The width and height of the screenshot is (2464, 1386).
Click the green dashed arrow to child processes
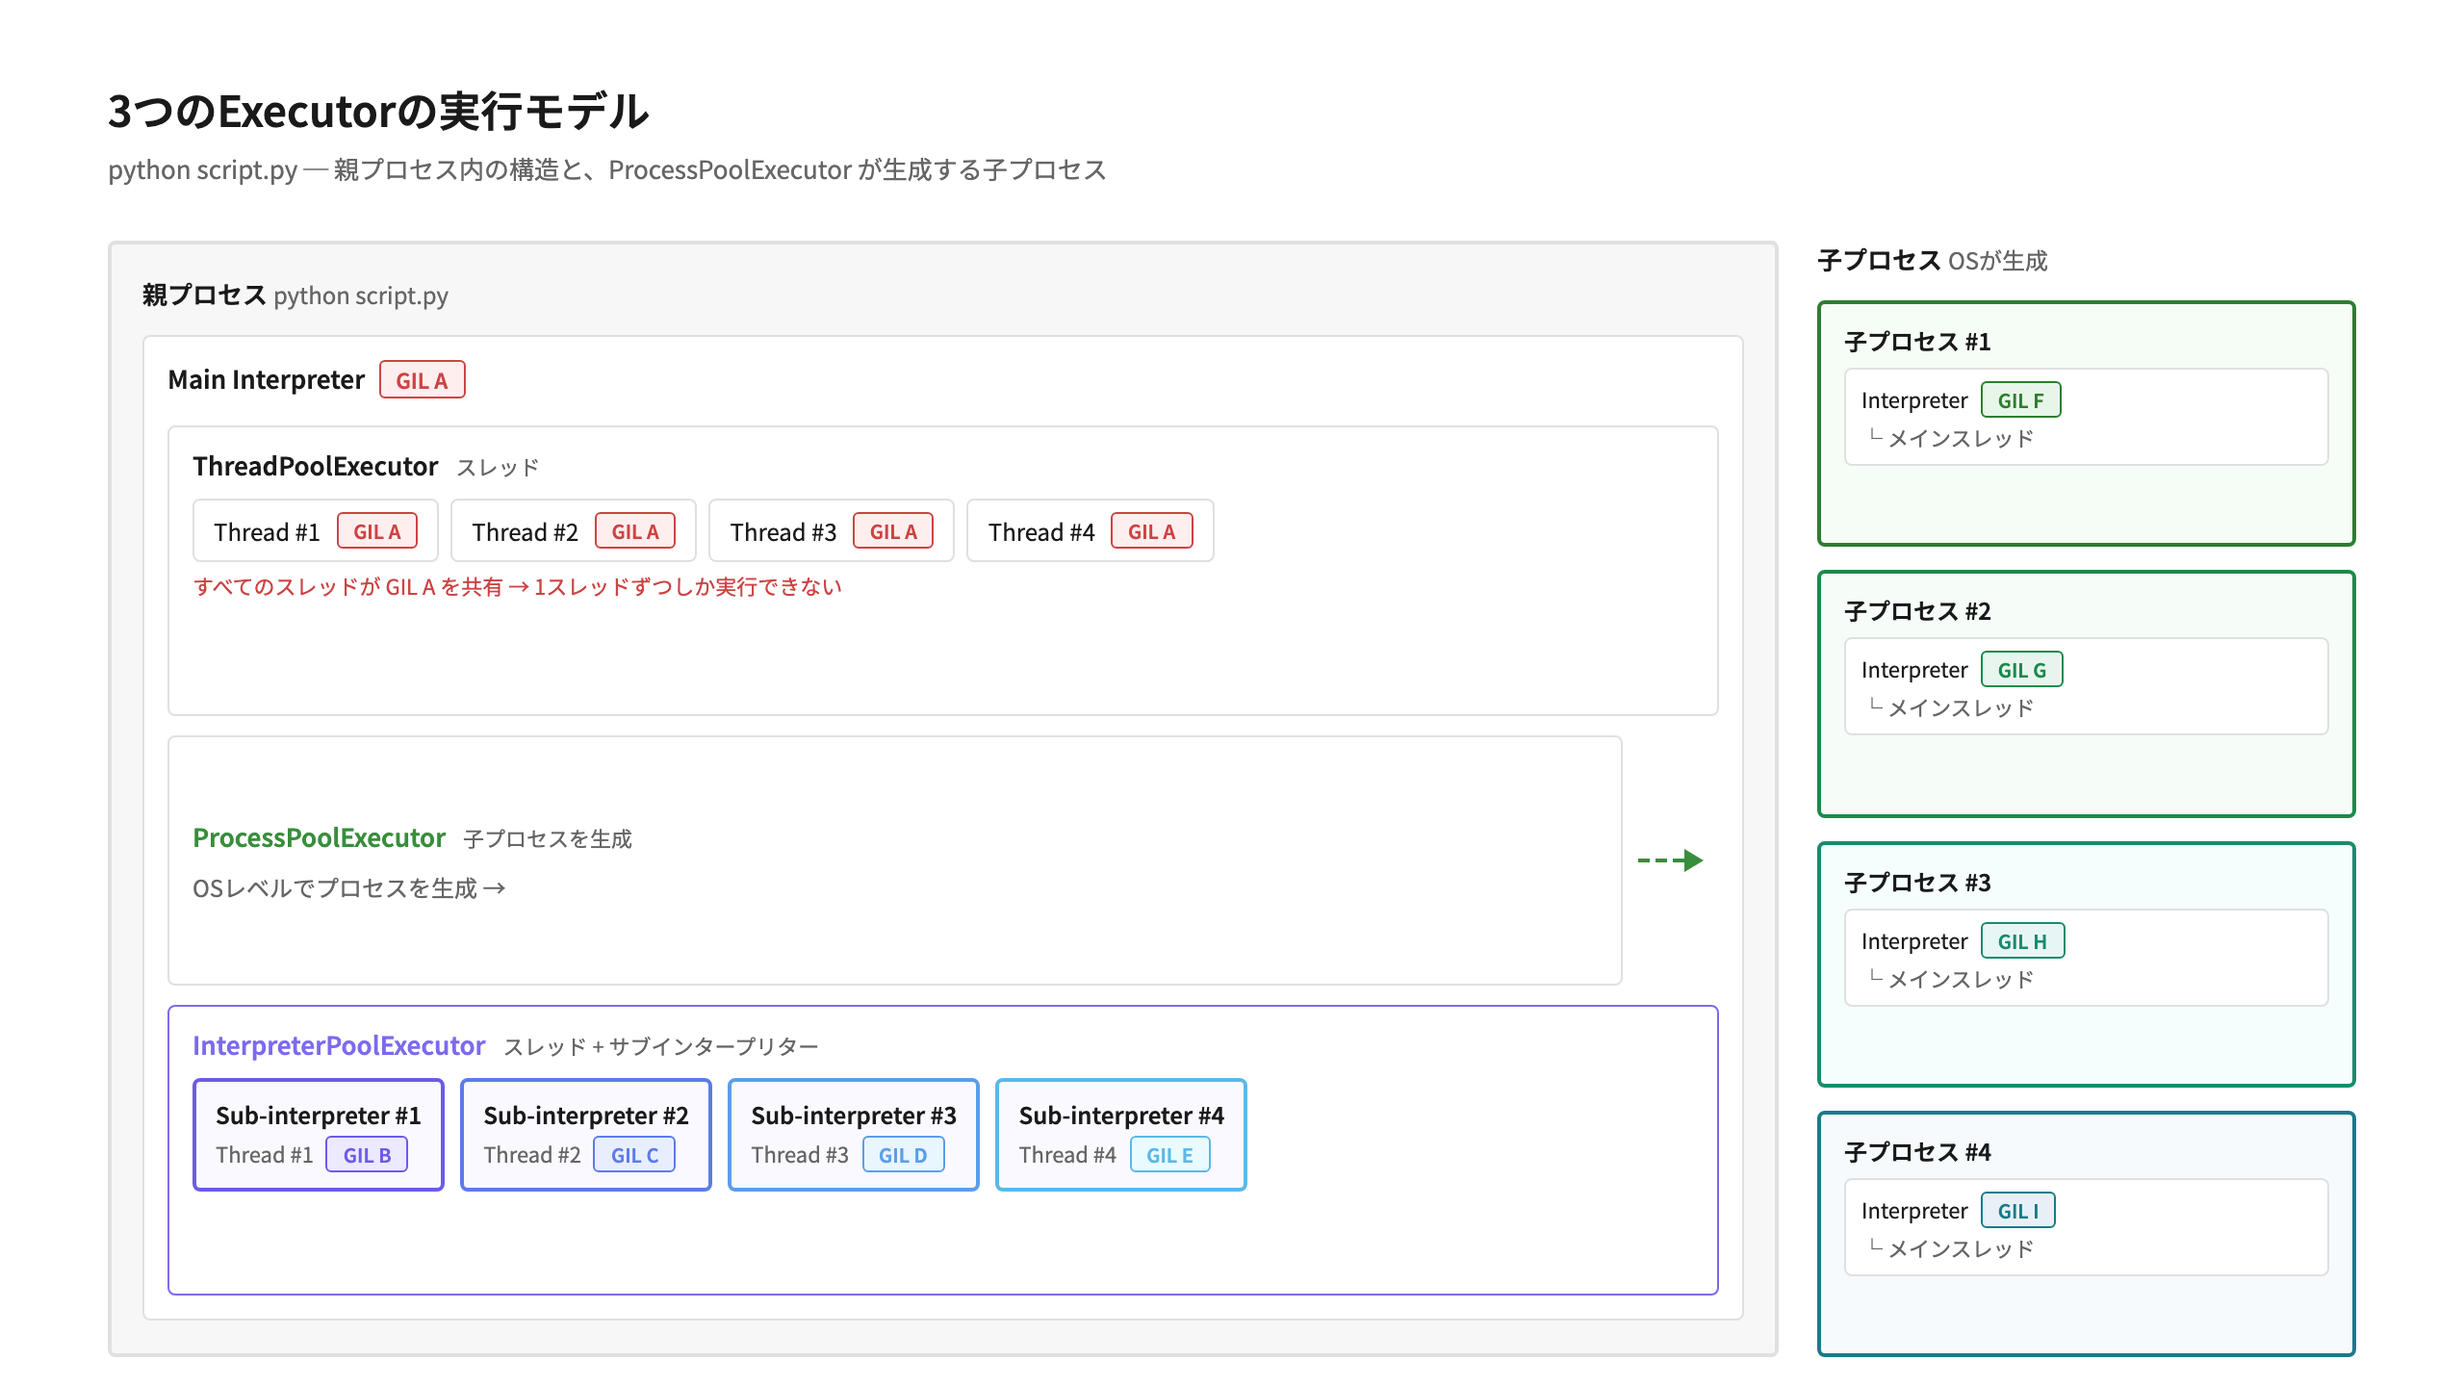click(1670, 860)
